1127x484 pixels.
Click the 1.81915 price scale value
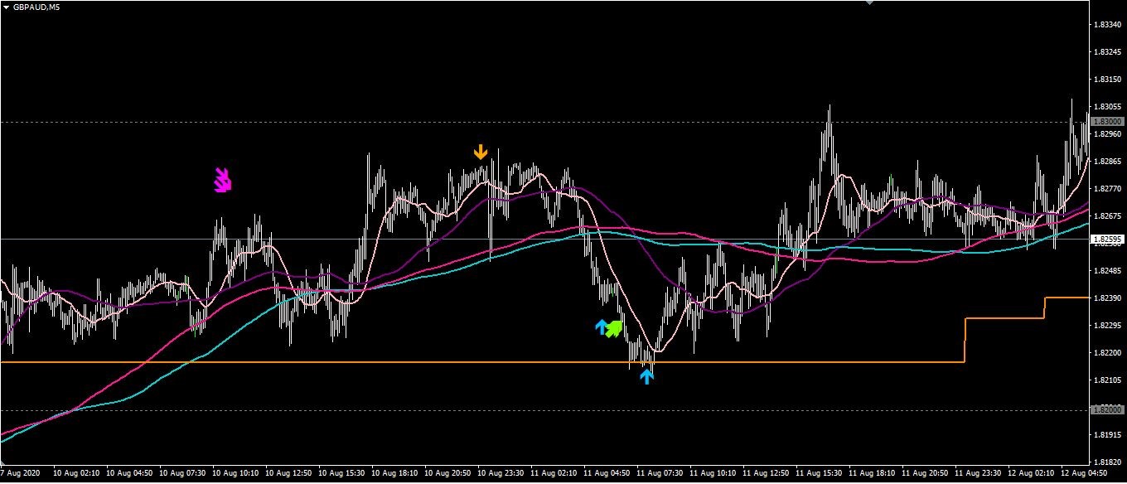[1108, 435]
